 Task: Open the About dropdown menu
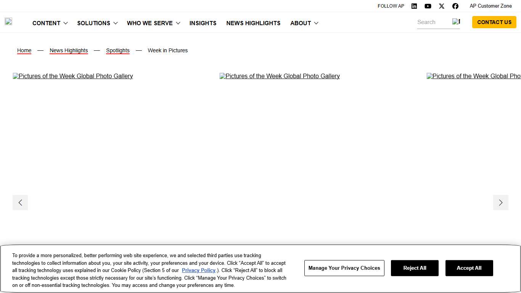pos(304,23)
